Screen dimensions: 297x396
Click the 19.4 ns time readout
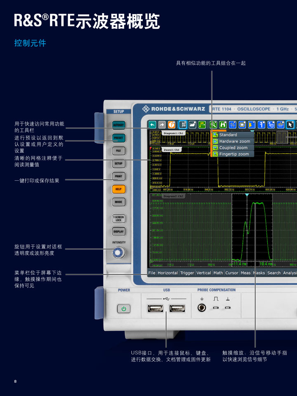click(266, 264)
